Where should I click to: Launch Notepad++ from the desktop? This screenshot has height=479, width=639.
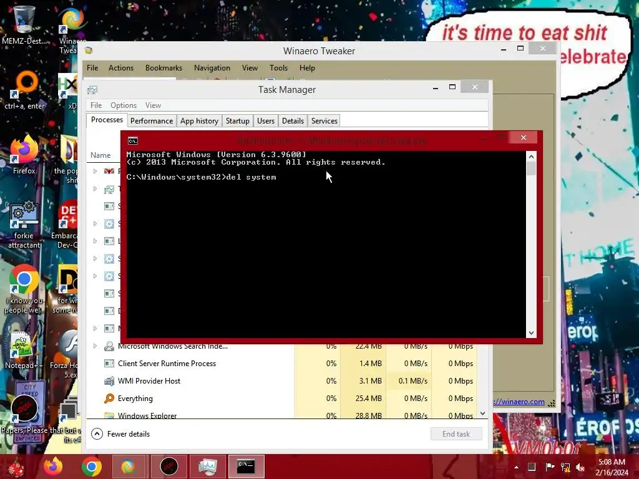24,351
